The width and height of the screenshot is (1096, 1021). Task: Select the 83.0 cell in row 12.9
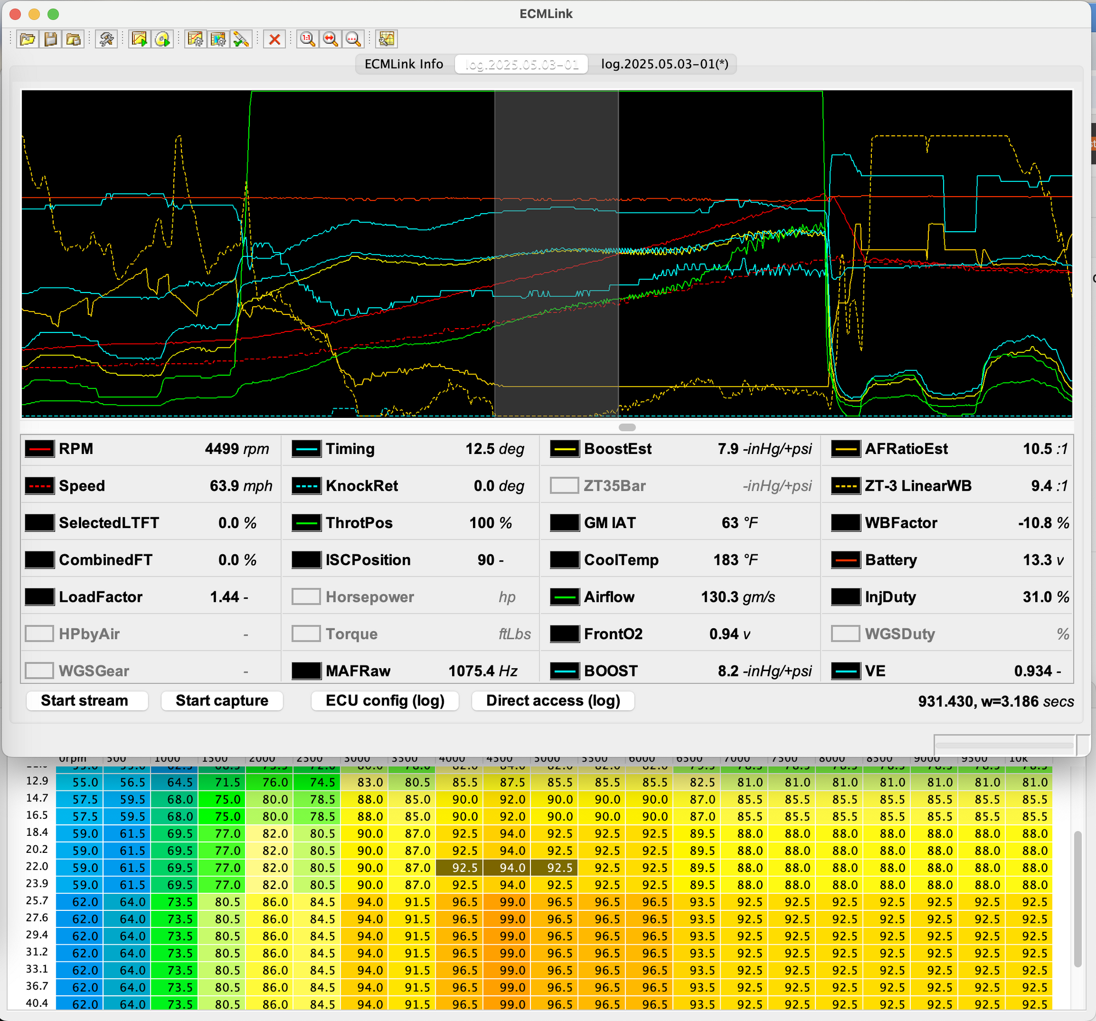[x=364, y=782]
